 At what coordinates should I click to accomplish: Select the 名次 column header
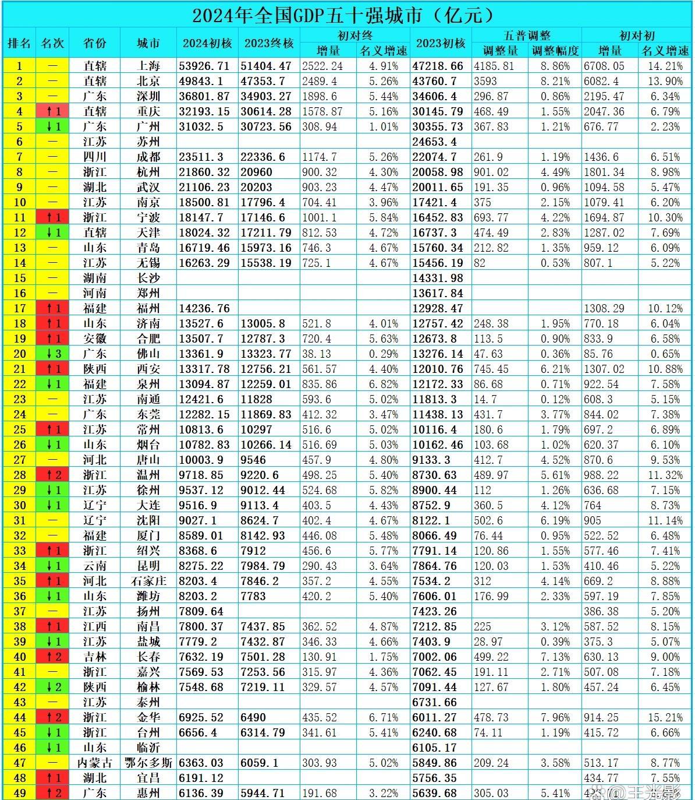pos(52,43)
